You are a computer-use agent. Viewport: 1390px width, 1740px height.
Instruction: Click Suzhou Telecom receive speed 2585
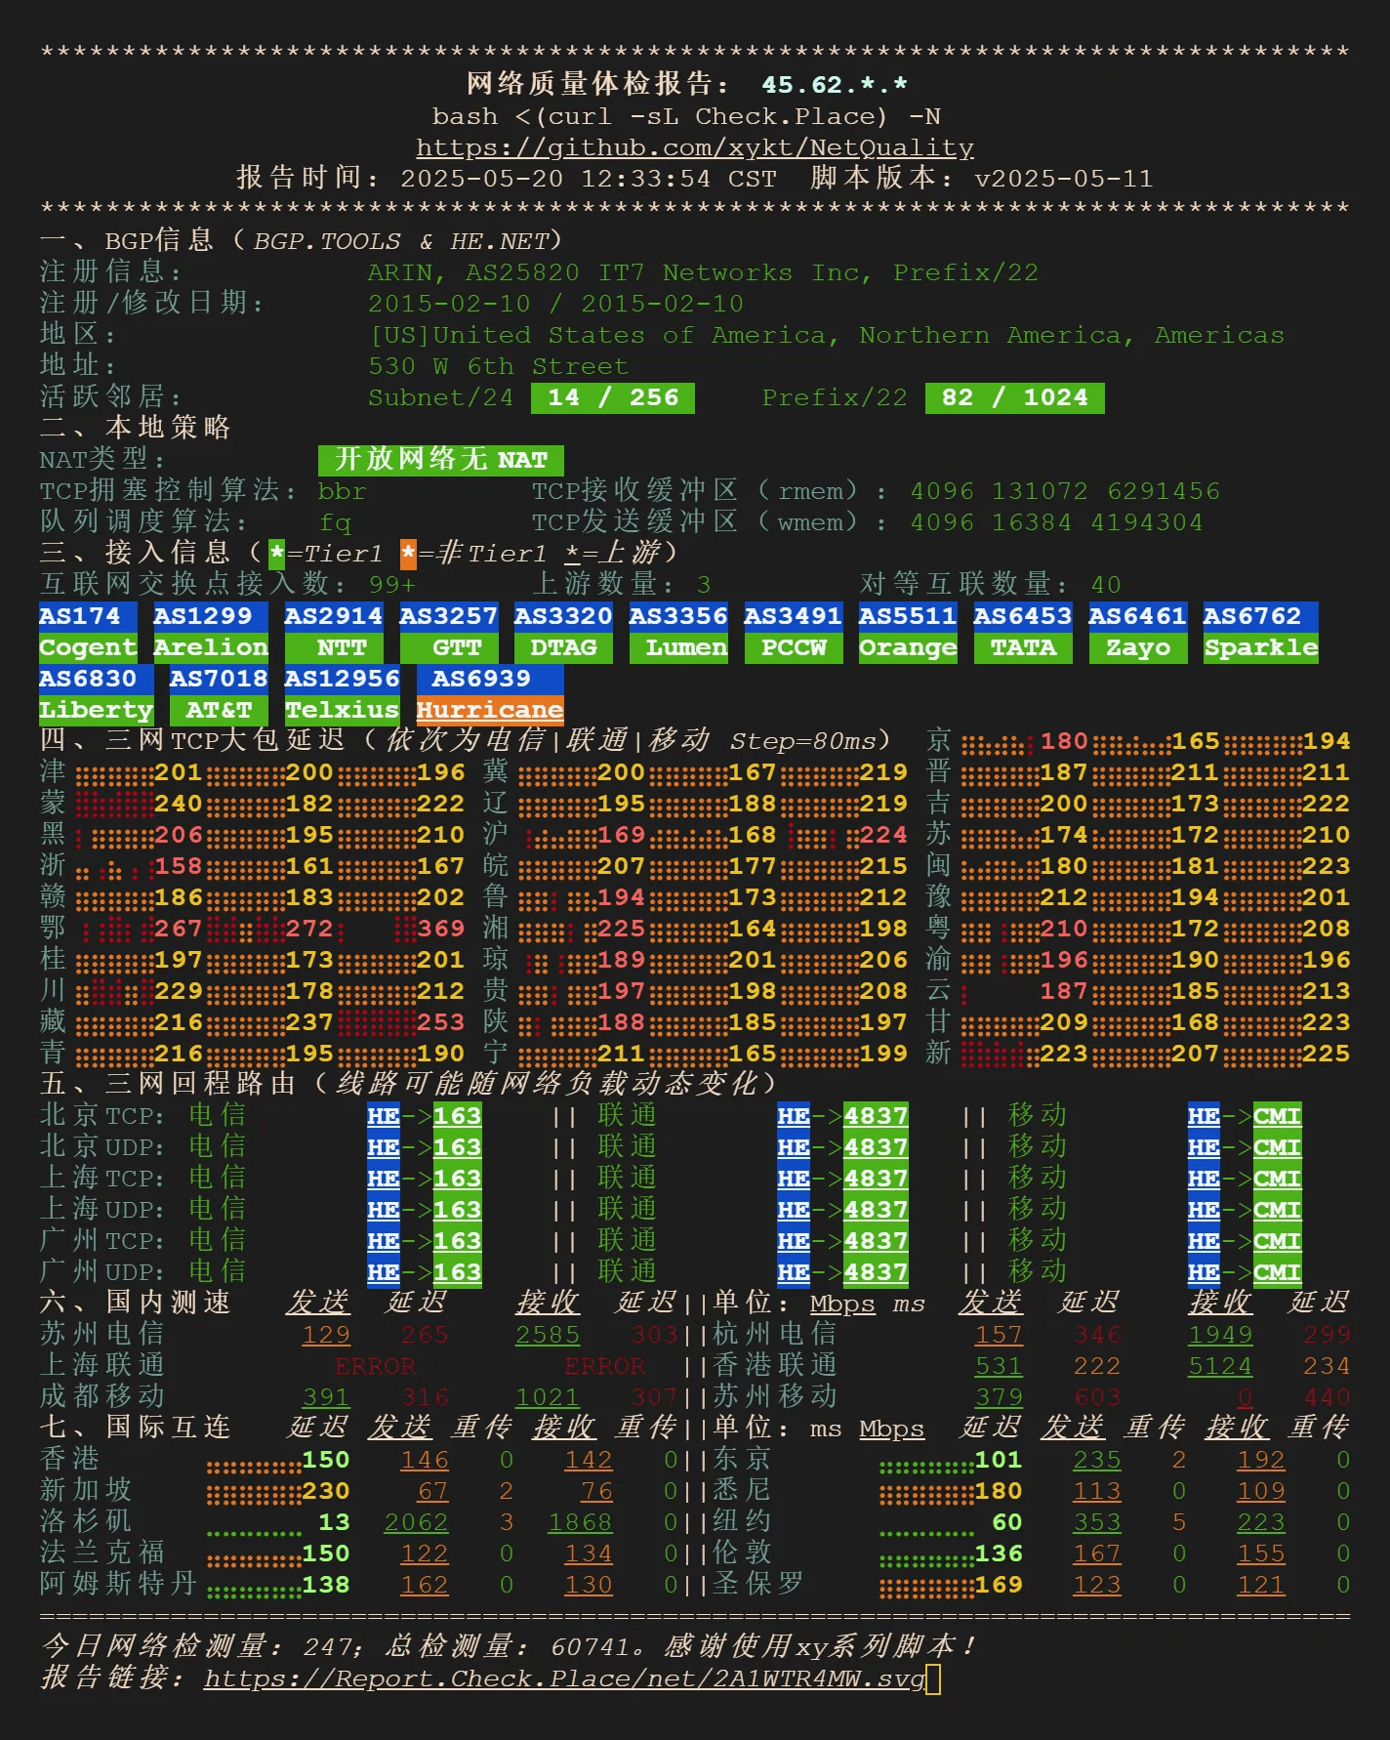click(547, 1335)
